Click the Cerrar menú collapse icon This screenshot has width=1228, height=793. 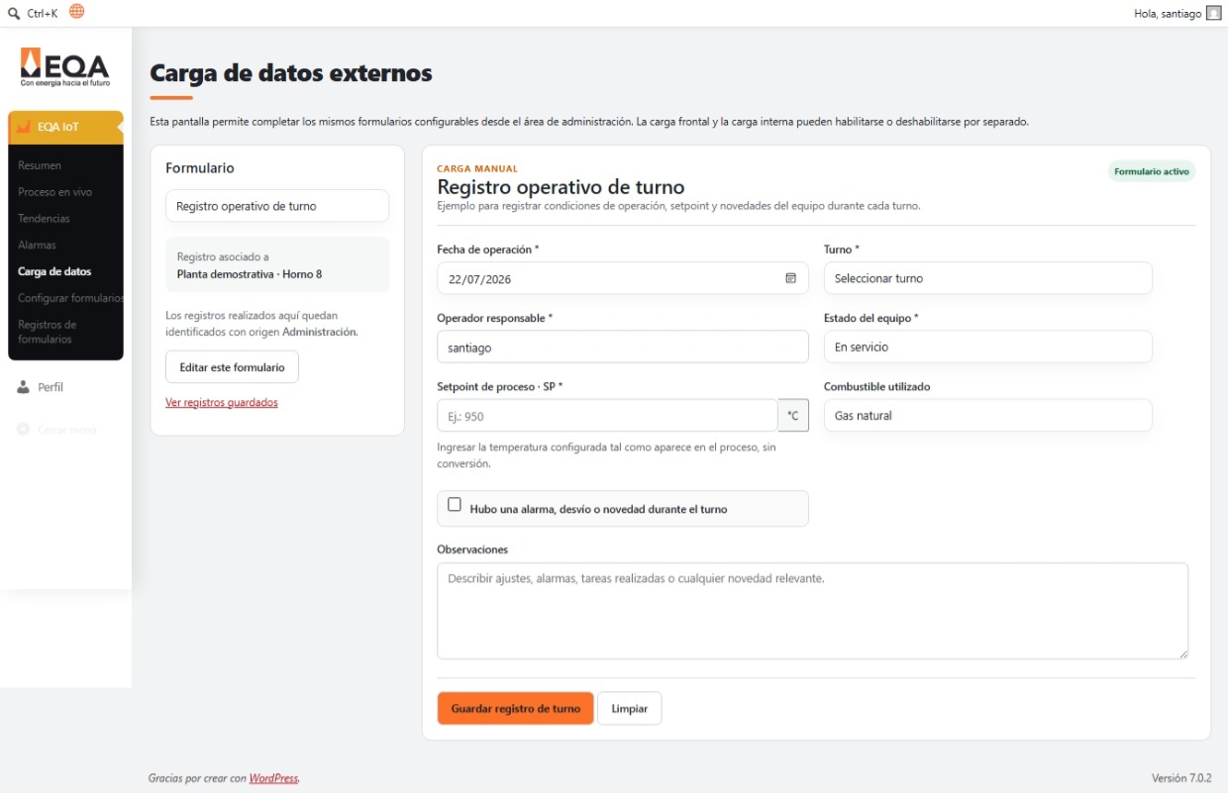click(24, 430)
